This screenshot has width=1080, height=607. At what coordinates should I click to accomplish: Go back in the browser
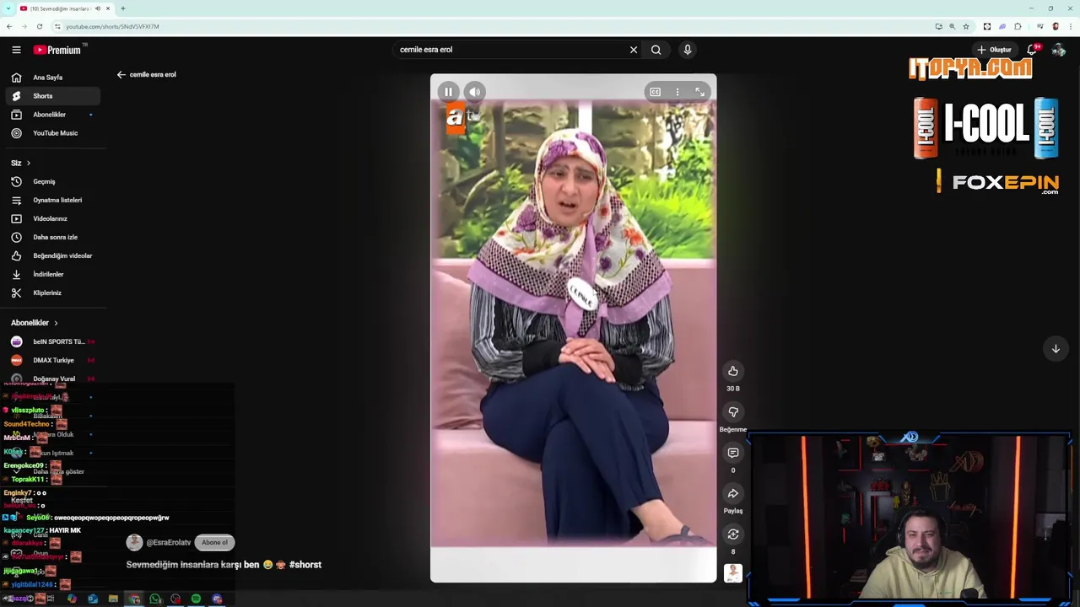point(9,26)
